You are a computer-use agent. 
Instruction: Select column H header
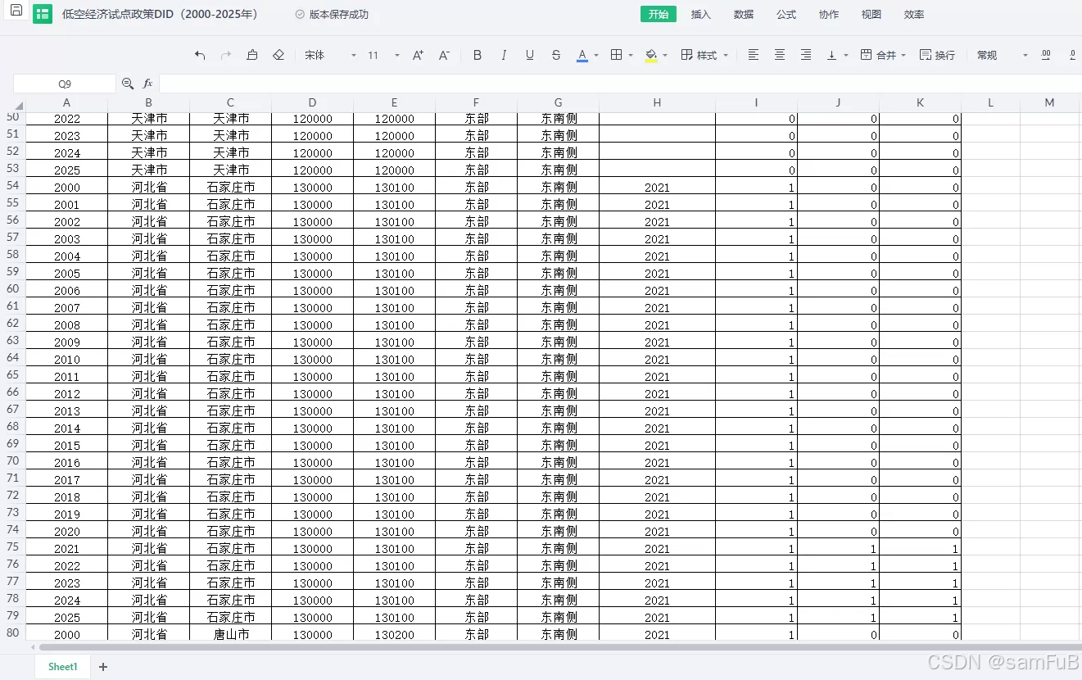point(657,102)
